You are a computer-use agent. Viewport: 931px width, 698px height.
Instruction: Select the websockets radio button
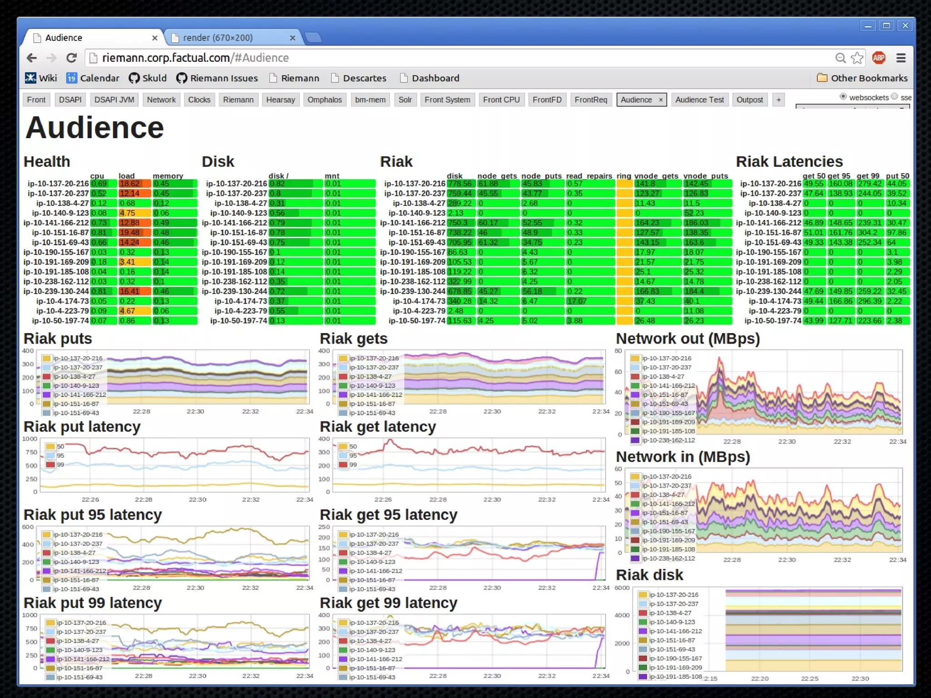pos(843,96)
